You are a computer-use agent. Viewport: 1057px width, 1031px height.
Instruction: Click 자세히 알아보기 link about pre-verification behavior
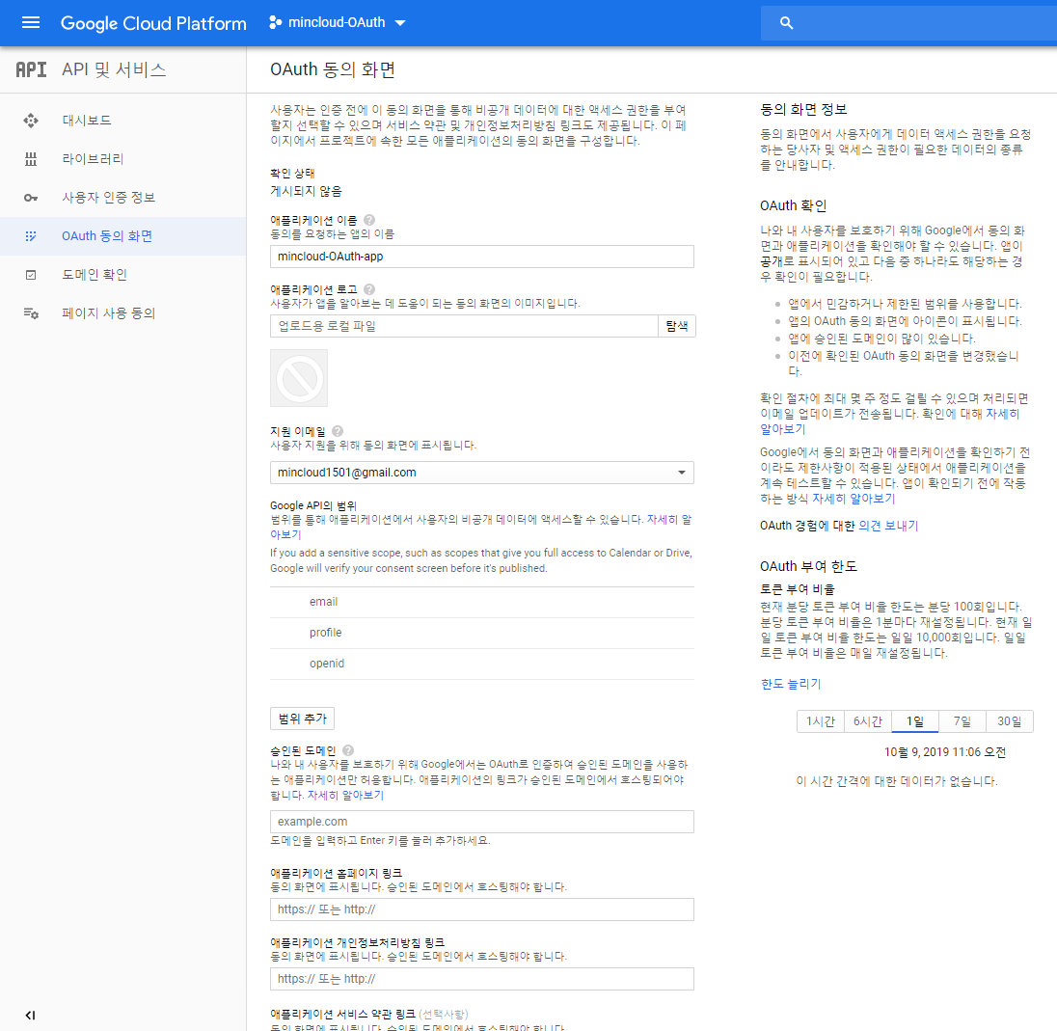pos(854,499)
